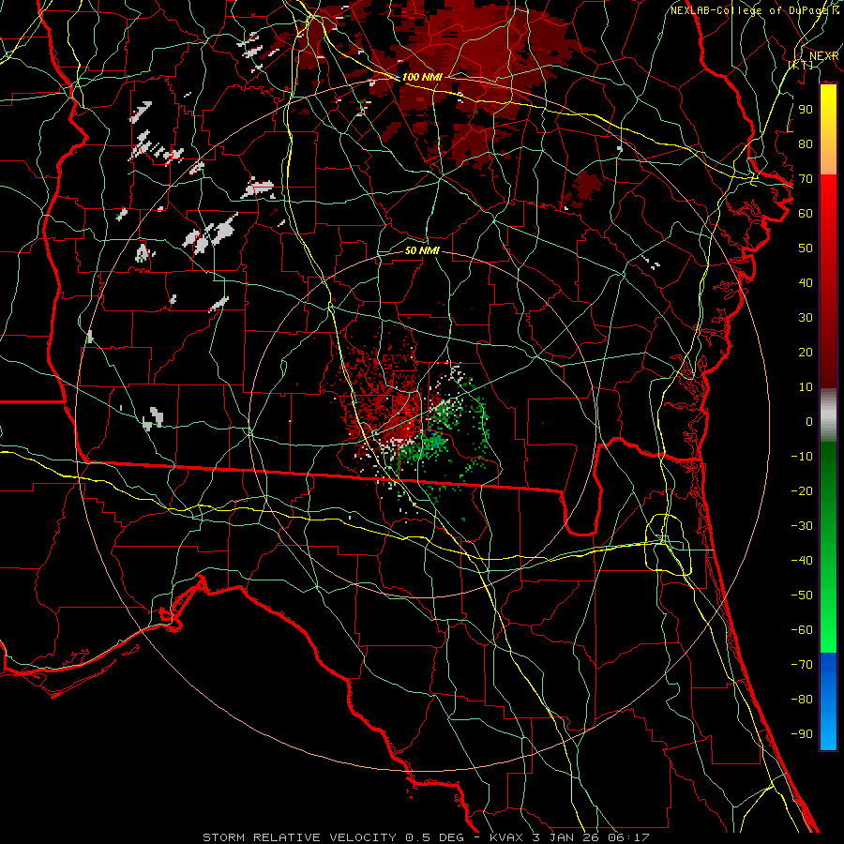
Task: Click the Storm Relative Velocity caption at the bottom
Action: click(x=427, y=837)
